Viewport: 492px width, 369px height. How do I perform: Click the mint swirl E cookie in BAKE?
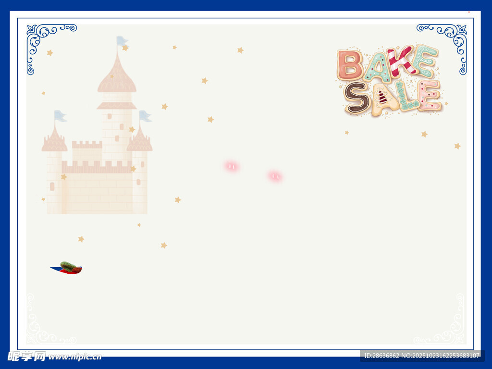(426, 60)
